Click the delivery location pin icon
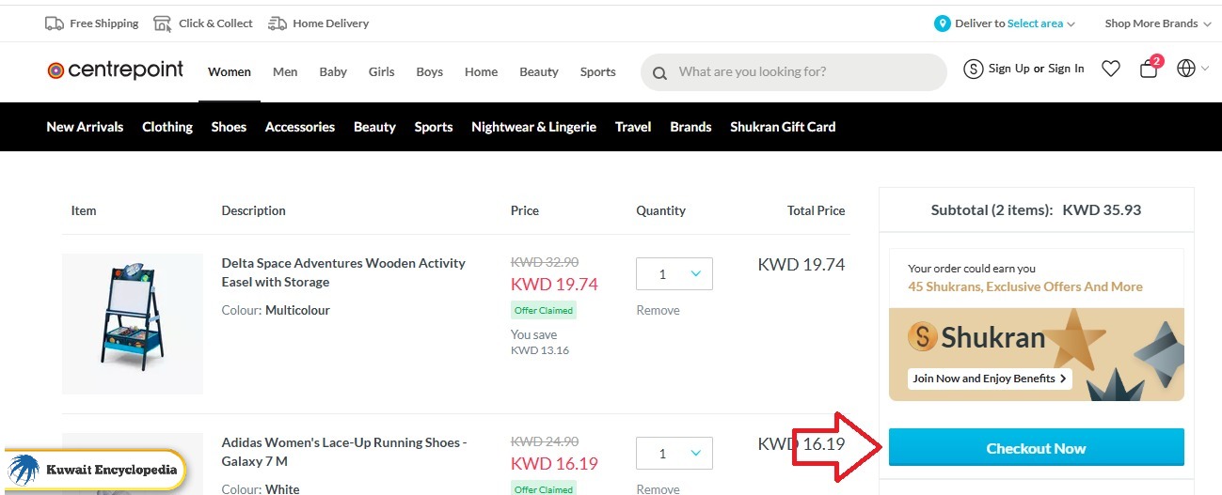Viewport: 1222px width, 495px height. click(x=943, y=23)
